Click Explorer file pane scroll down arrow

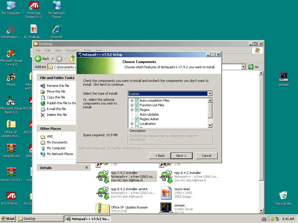coord(261,211)
